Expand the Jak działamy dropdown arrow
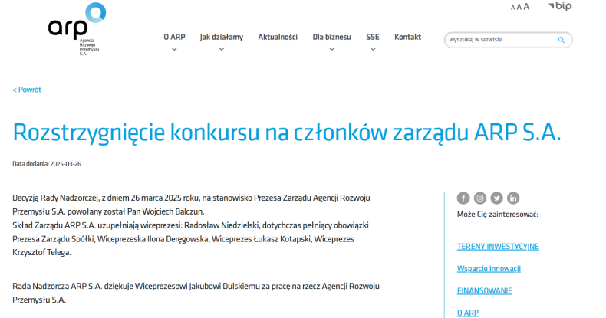 click(x=221, y=49)
